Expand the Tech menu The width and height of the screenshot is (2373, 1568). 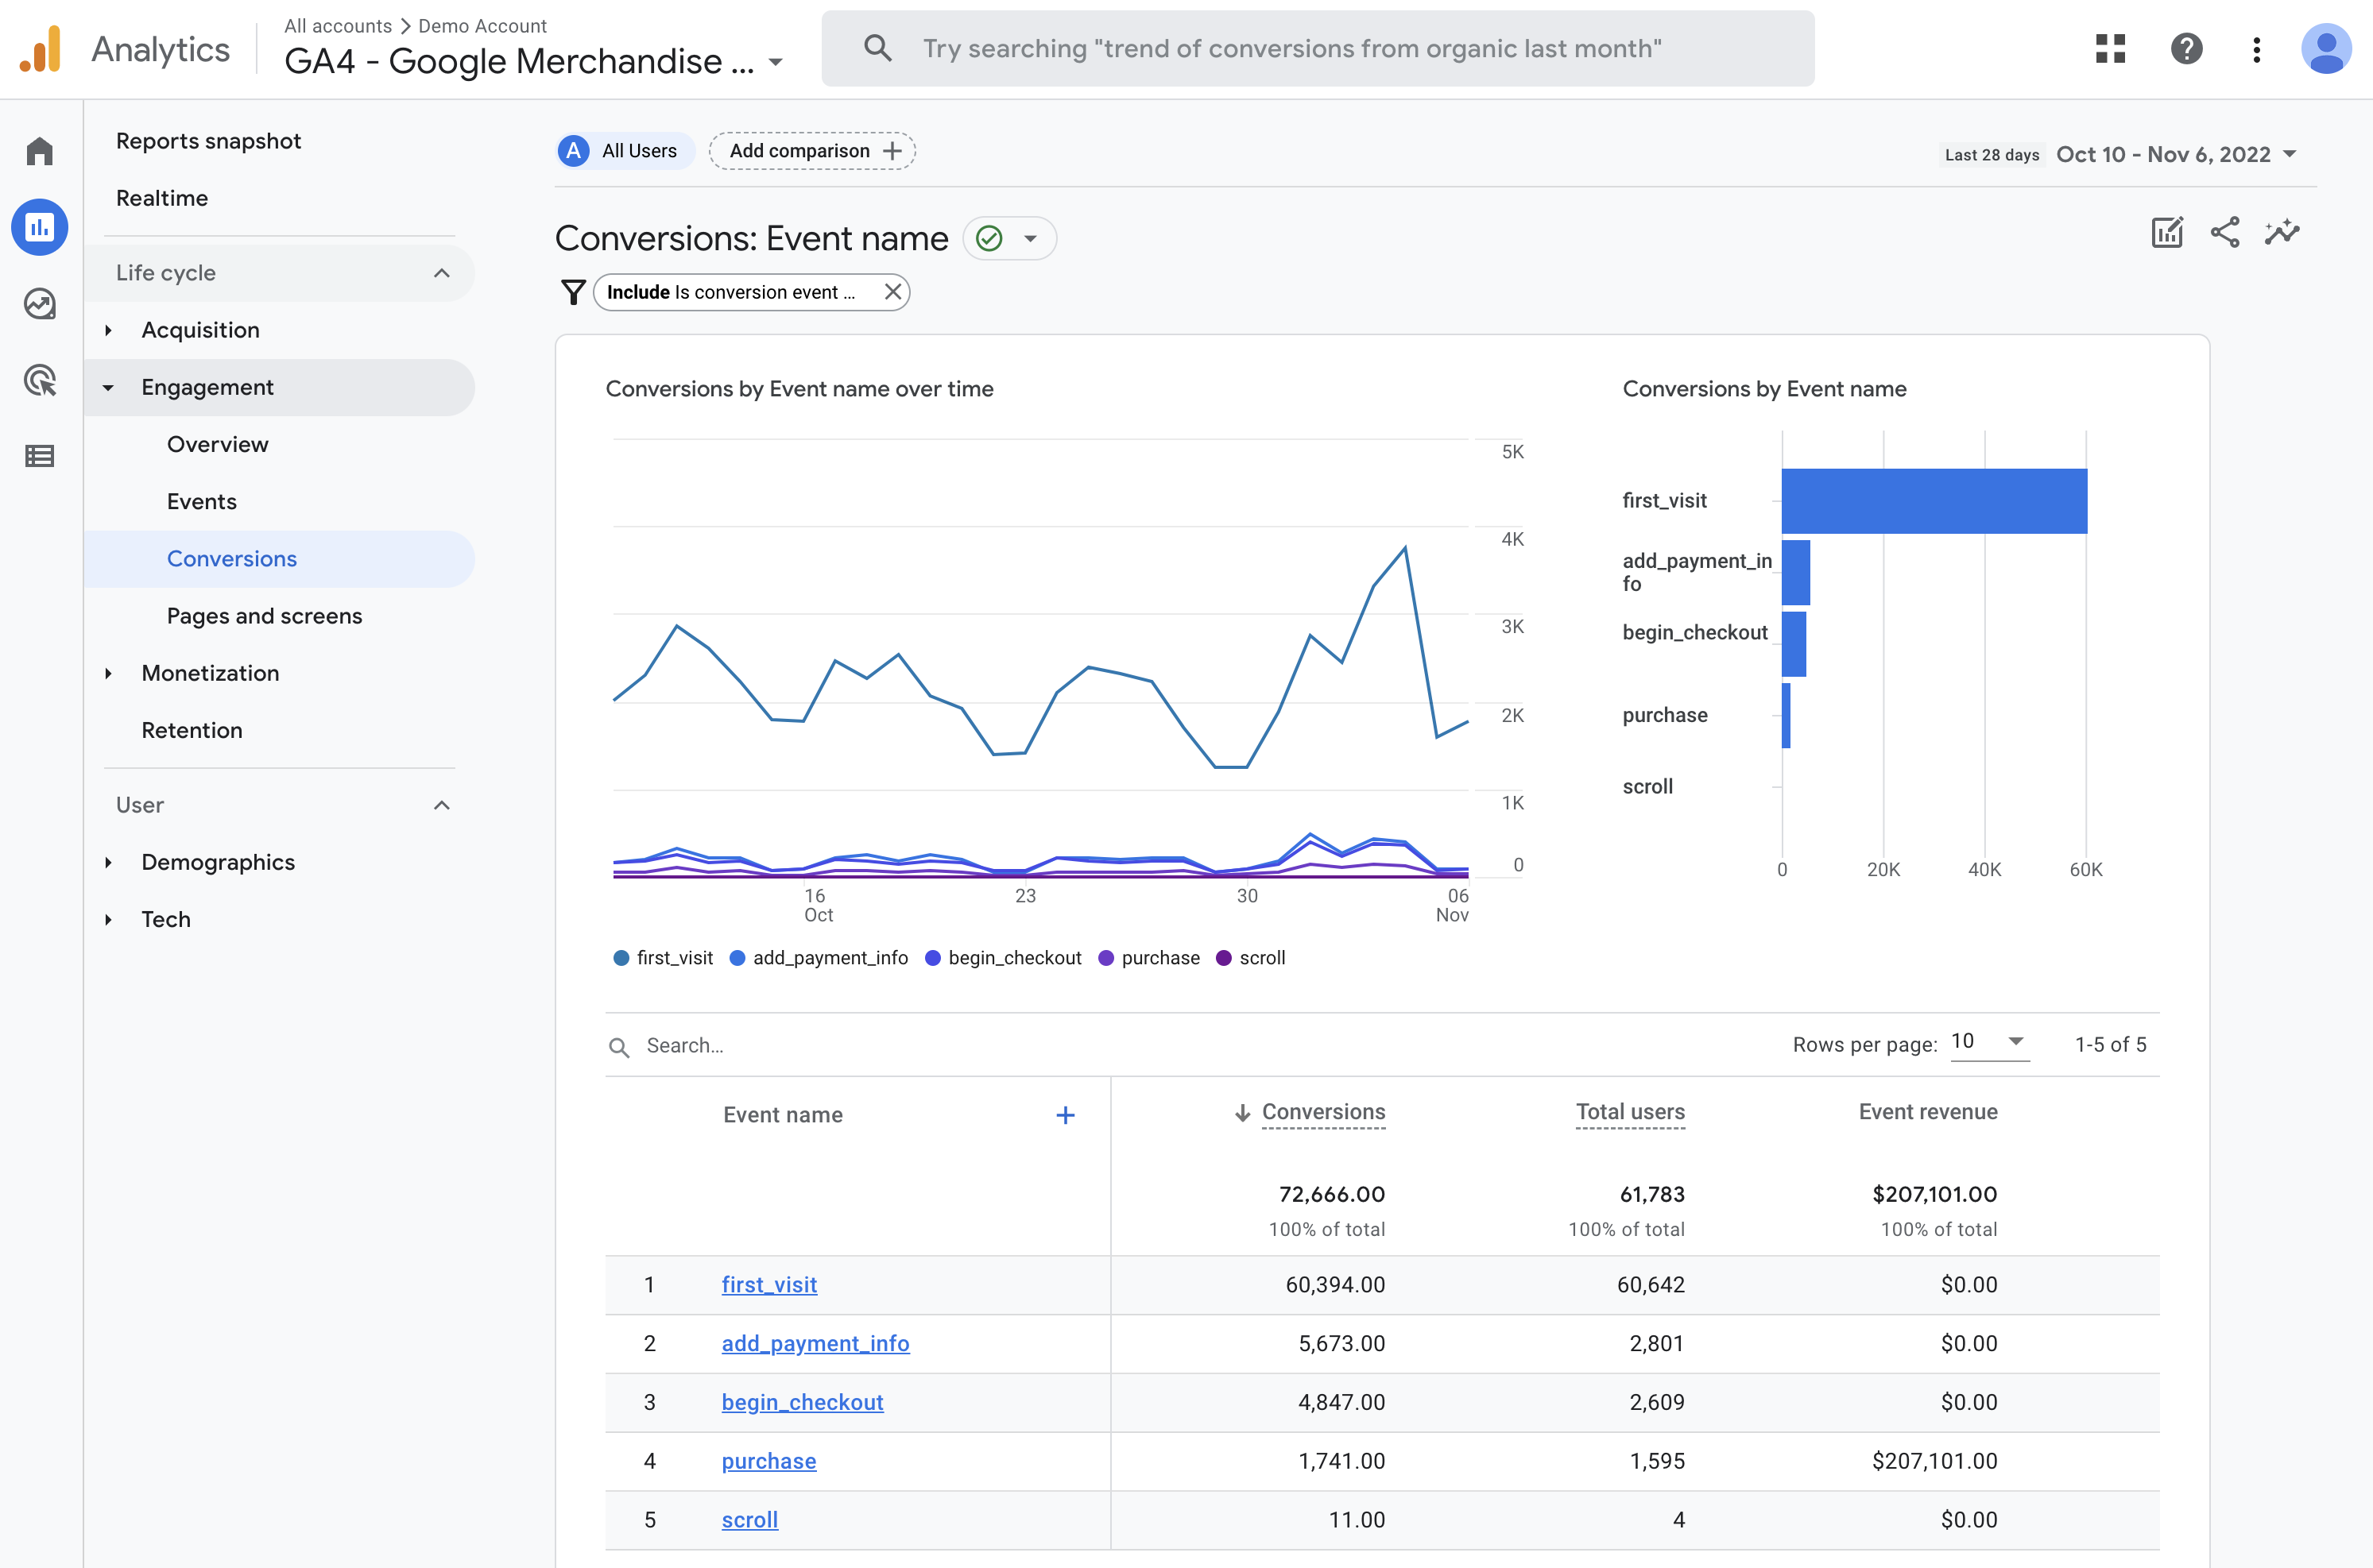point(108,919)
